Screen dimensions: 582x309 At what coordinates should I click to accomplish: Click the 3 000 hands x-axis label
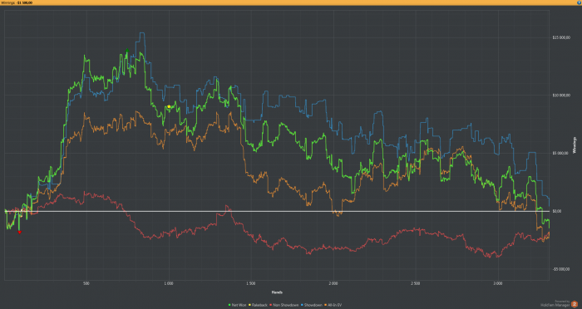tap(498, 283)
